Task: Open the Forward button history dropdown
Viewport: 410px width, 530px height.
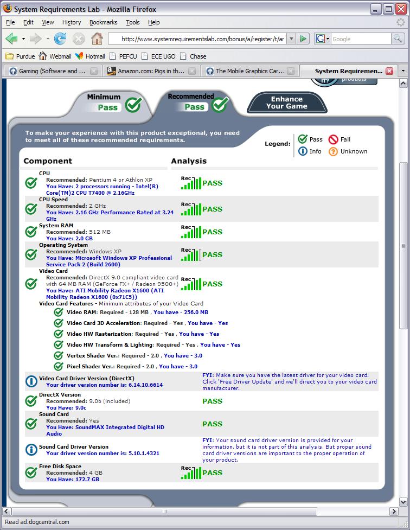Action: (x=48, y=39)
